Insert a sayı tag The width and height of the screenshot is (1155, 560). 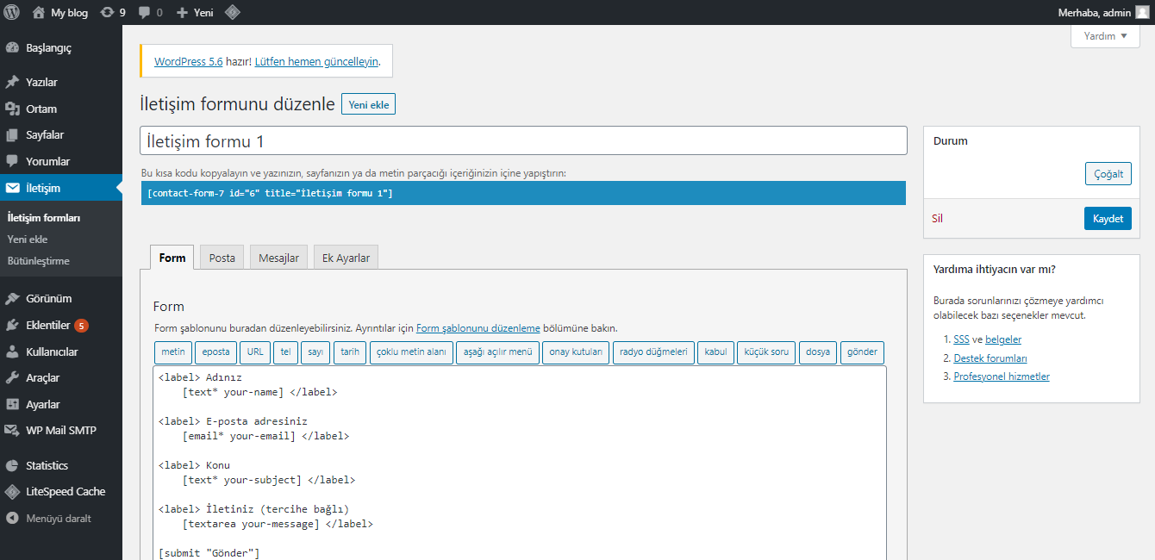[x=315, y=352]
